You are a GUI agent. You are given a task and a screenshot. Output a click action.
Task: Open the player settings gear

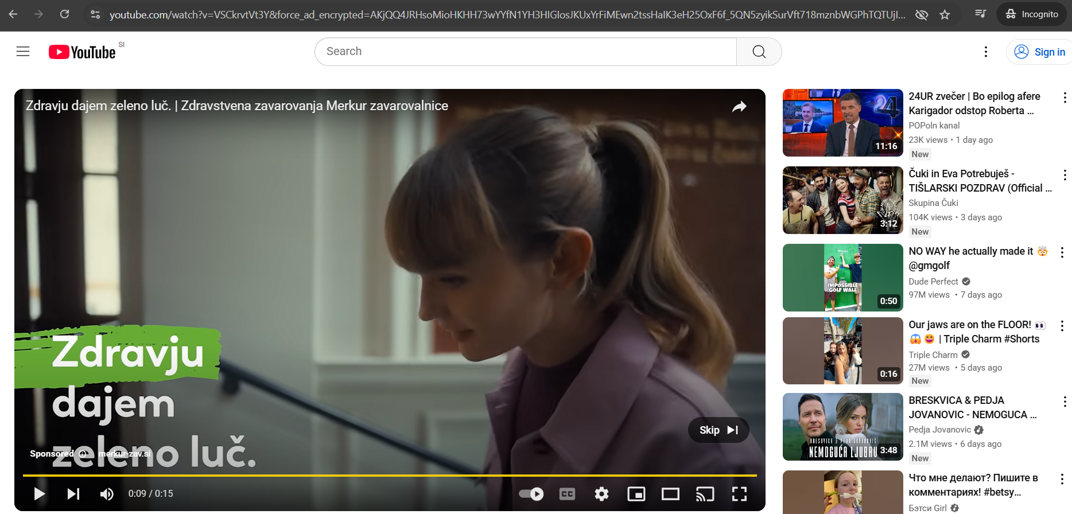pyautogui.click(x=601, y=494)
